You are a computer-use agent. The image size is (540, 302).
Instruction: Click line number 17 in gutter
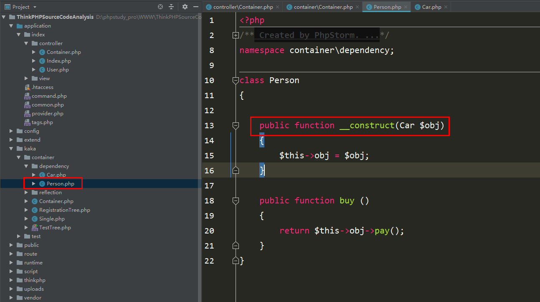[x=209, y=185]
